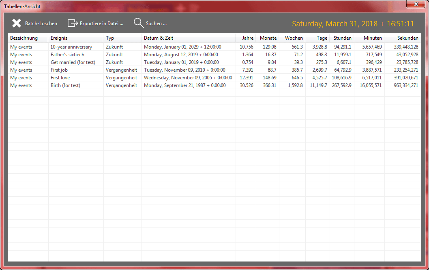Sort by Wochen column header
429x270 pixels.
tap(292, 38)
